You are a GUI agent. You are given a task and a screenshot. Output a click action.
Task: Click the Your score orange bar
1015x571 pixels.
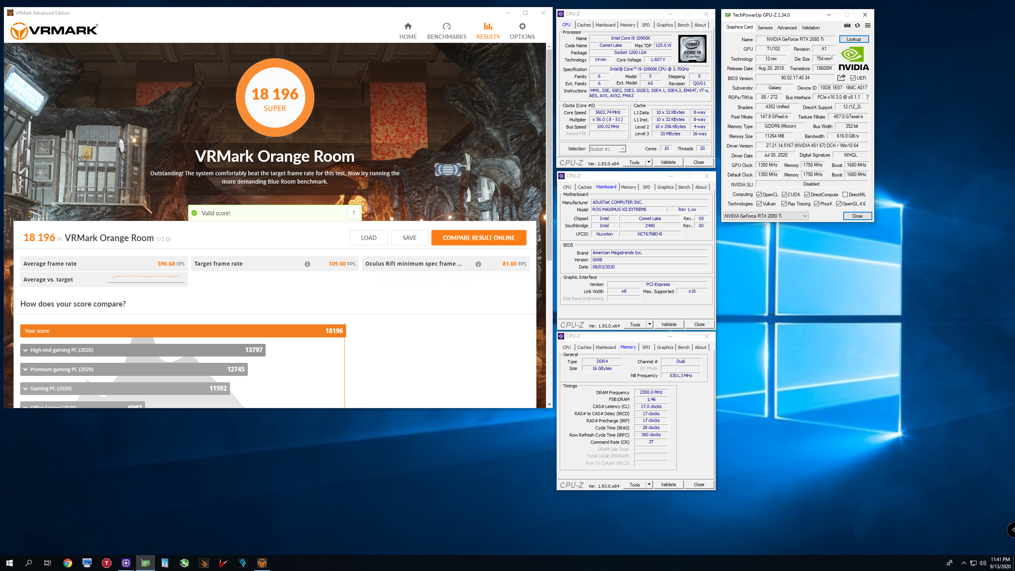183,331
